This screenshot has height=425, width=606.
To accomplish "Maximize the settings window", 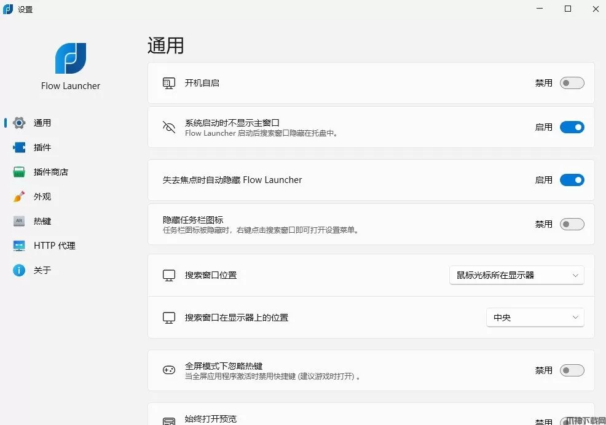I will click(x=568, y=9).
